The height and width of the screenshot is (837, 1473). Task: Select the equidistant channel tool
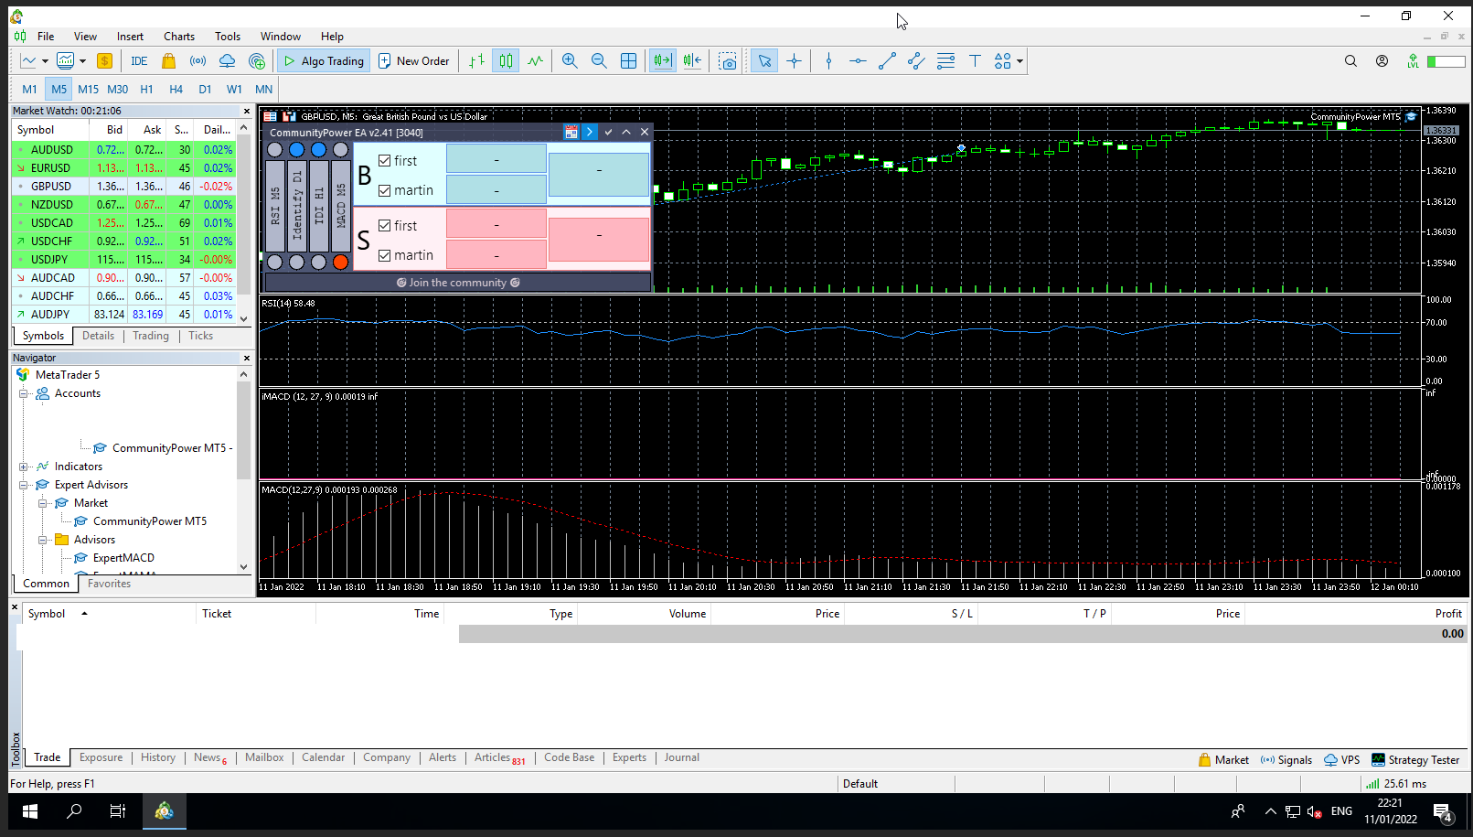916,60
